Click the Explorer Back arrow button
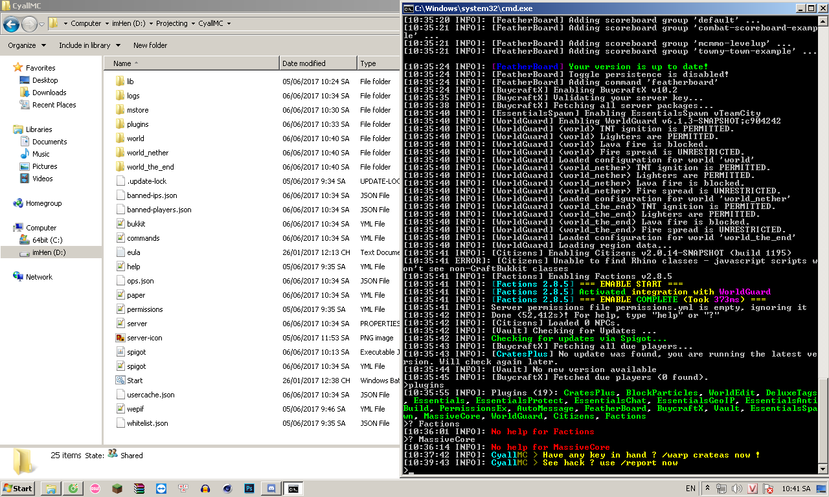Screen dimensions: 829x497 [11, 24]
